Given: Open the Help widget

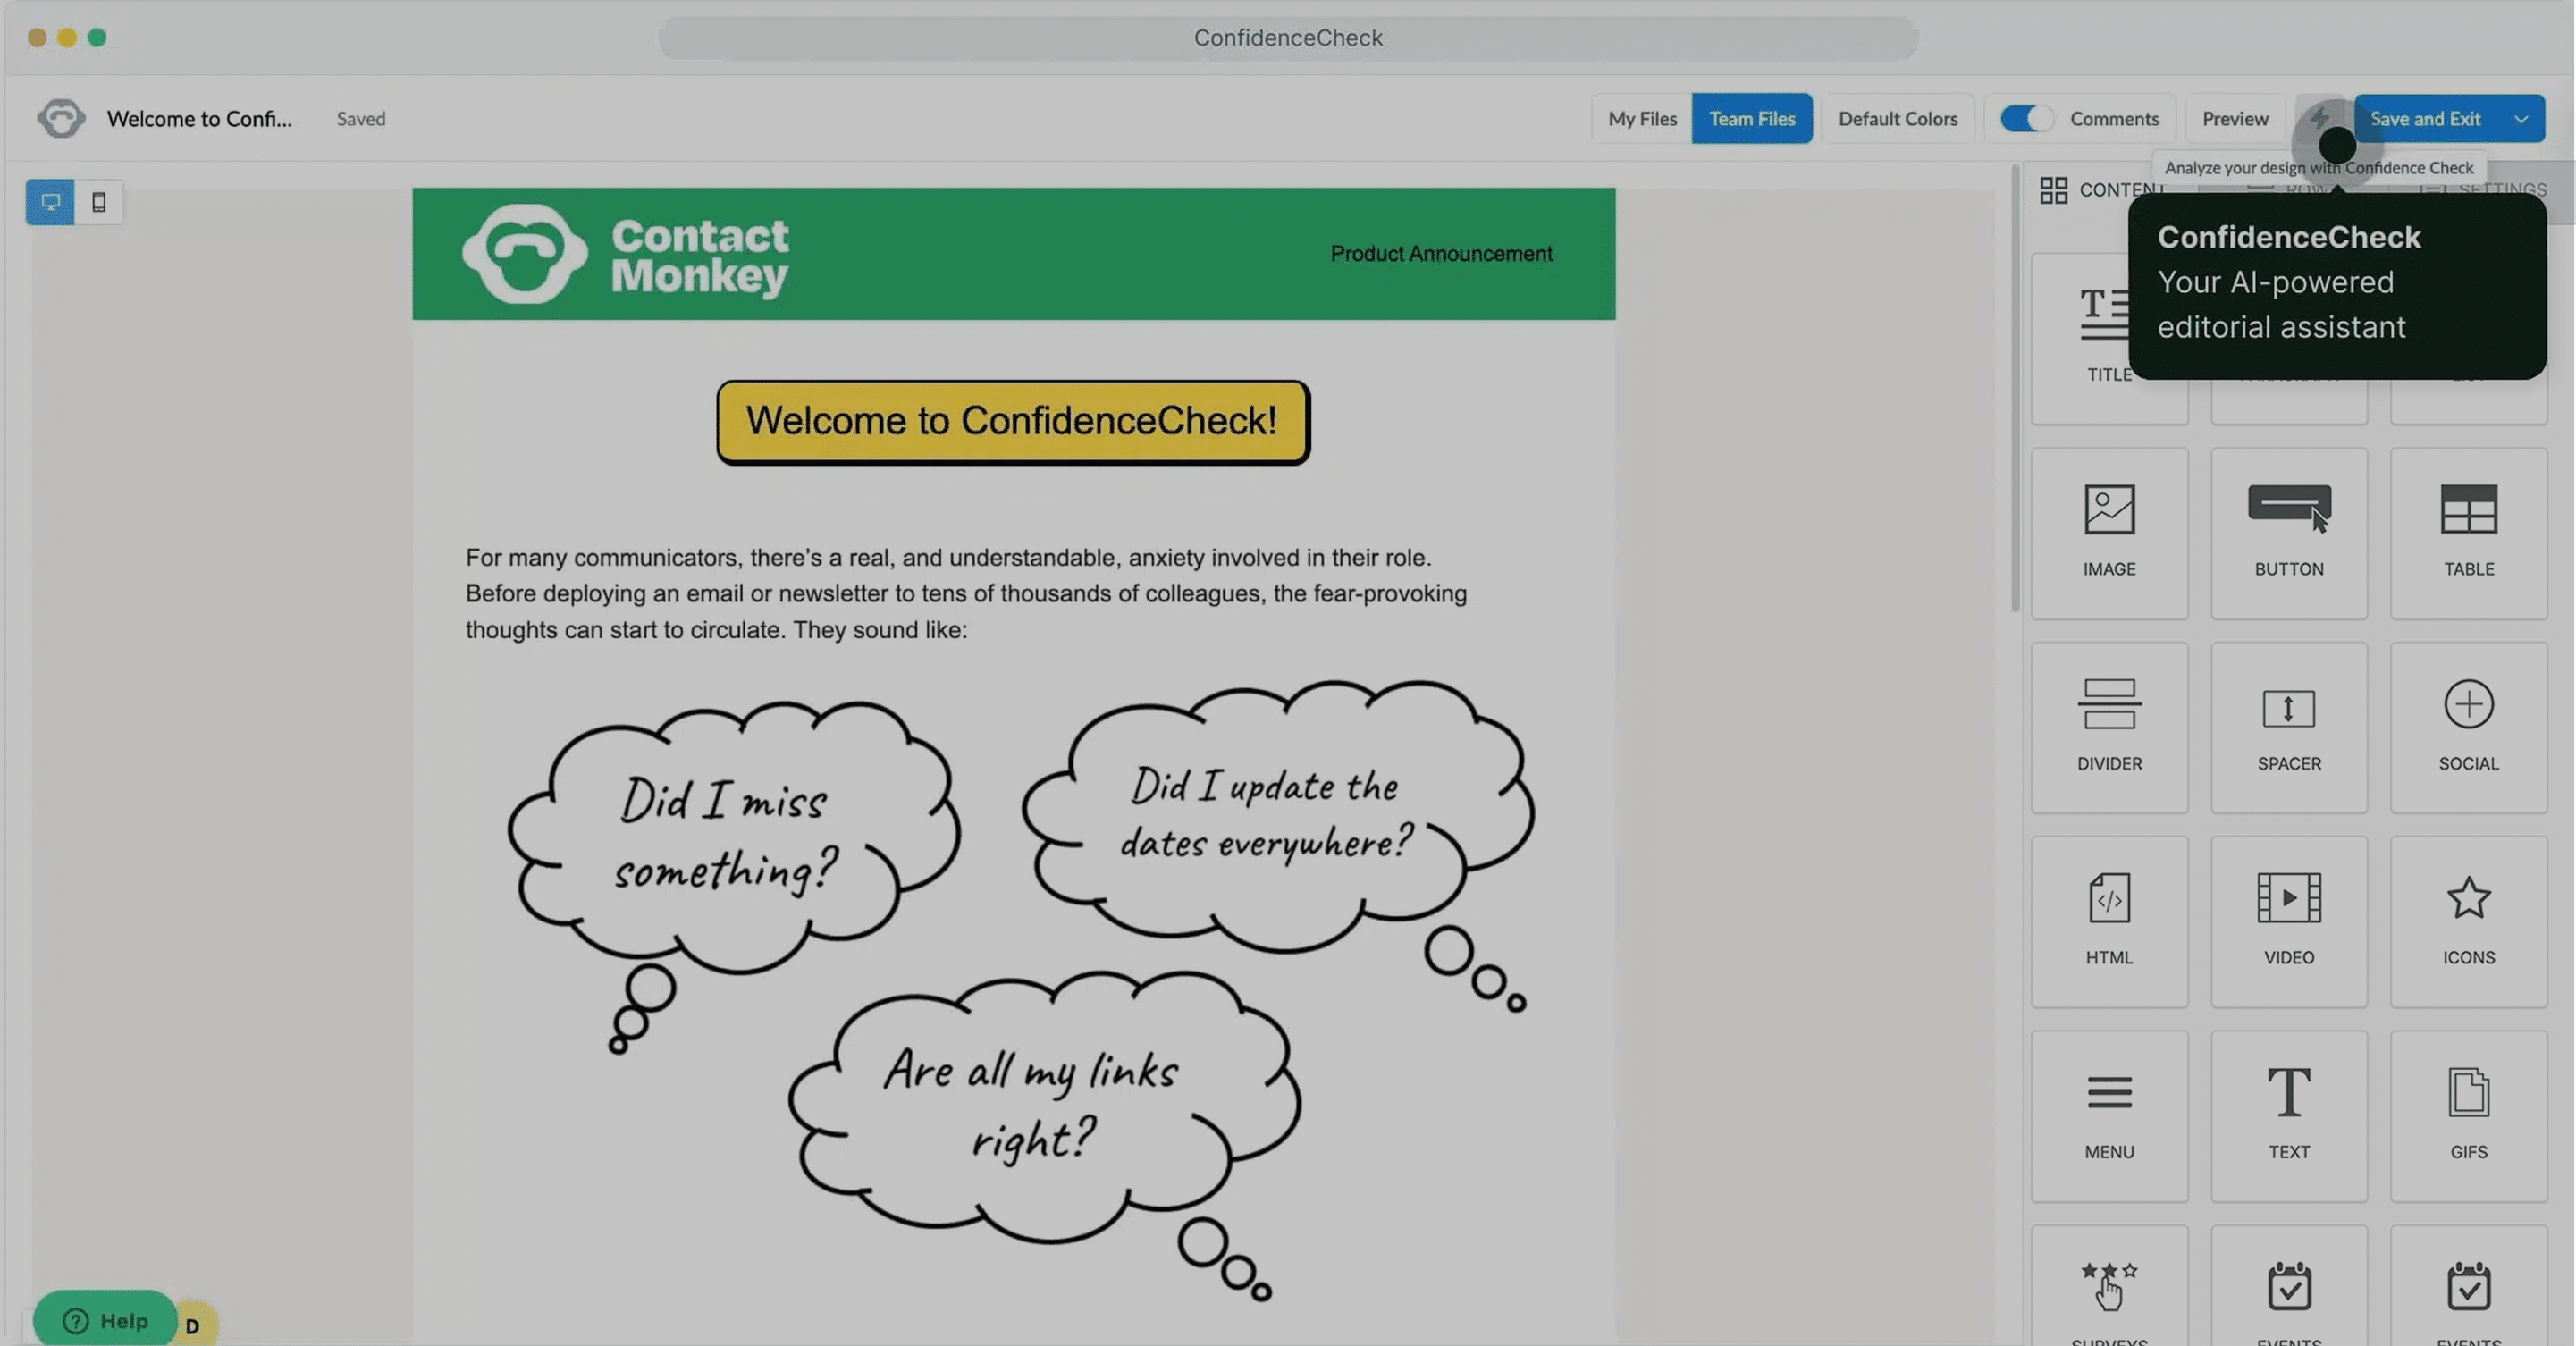Looking at the screenshot, I should pos(105,1320).
